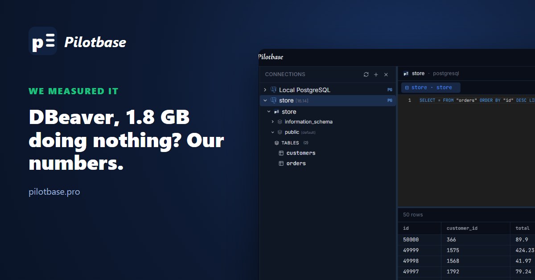Click the 50 rows result count
Screen dimensions: 535x280
(413, 215)
